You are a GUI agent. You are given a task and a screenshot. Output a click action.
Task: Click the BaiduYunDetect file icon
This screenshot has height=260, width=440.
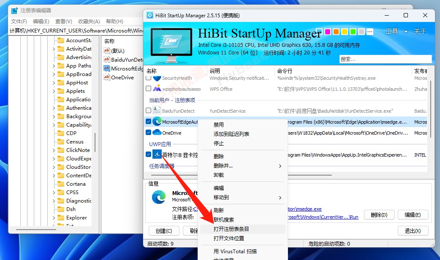coord(157,111)
